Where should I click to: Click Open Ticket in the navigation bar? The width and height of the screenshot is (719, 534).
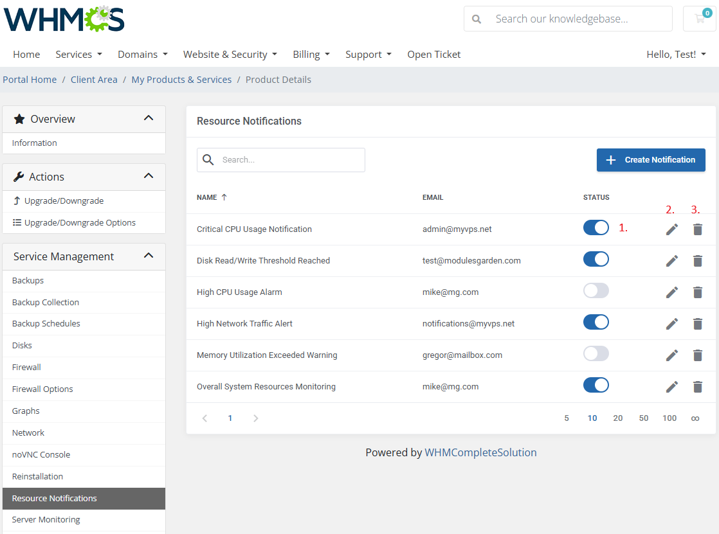pyautogui.click(x=434, y=55)
